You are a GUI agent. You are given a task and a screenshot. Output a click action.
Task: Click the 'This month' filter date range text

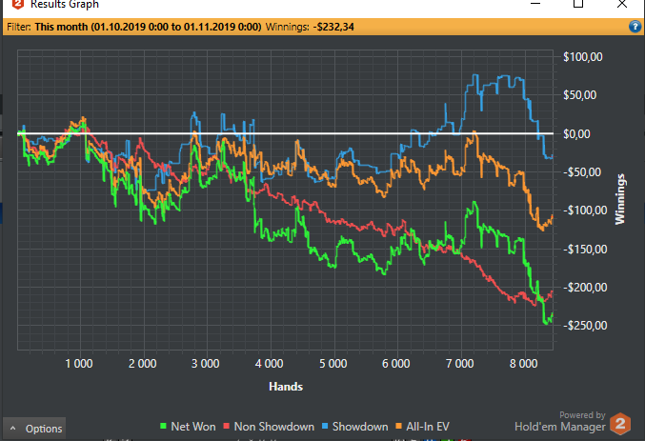tap(148, 27)
